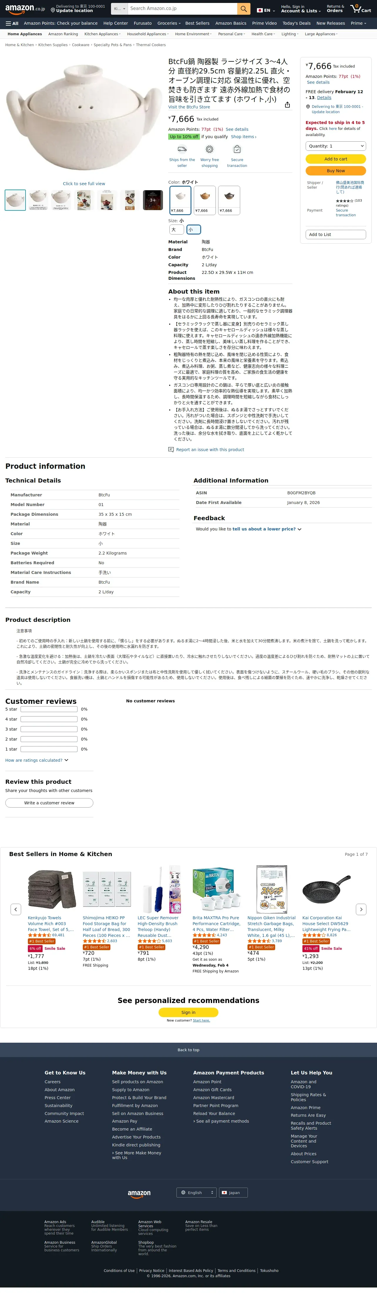Open Amazon Ranking subnav item
This screenshot has height=1311, width=377.
(x=63, y=34)
